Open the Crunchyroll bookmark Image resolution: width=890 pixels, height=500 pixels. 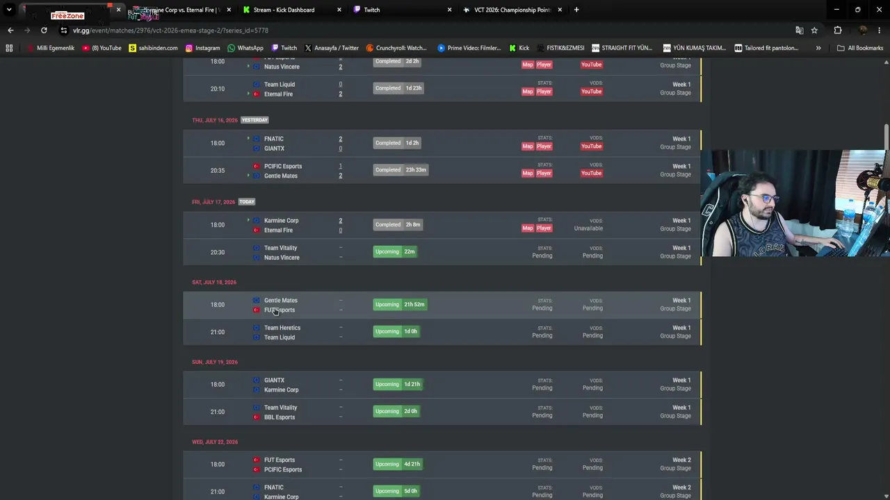(396, 48)
